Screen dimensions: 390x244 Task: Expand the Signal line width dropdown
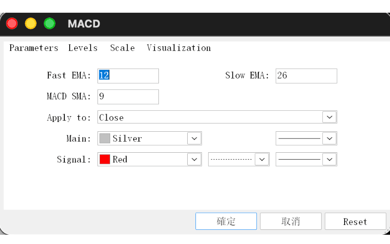coord(330,160)
